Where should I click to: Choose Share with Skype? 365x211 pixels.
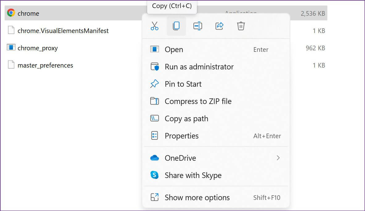pos(216,175)
